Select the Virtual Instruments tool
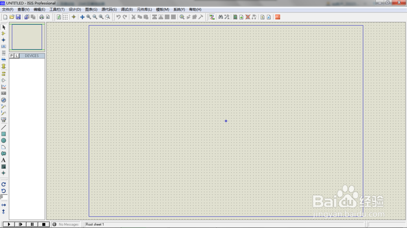407x228 pixels. pyautogui.click(x=4, y=120)
